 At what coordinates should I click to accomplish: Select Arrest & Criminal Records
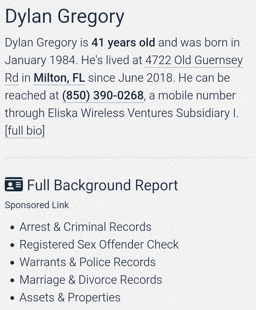[x=85, y=227]
